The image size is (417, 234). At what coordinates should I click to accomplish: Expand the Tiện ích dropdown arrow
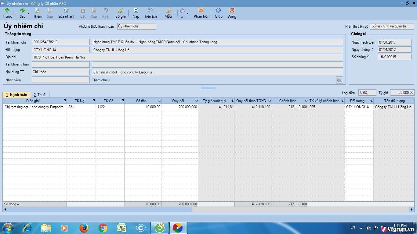tap(160, 13)
